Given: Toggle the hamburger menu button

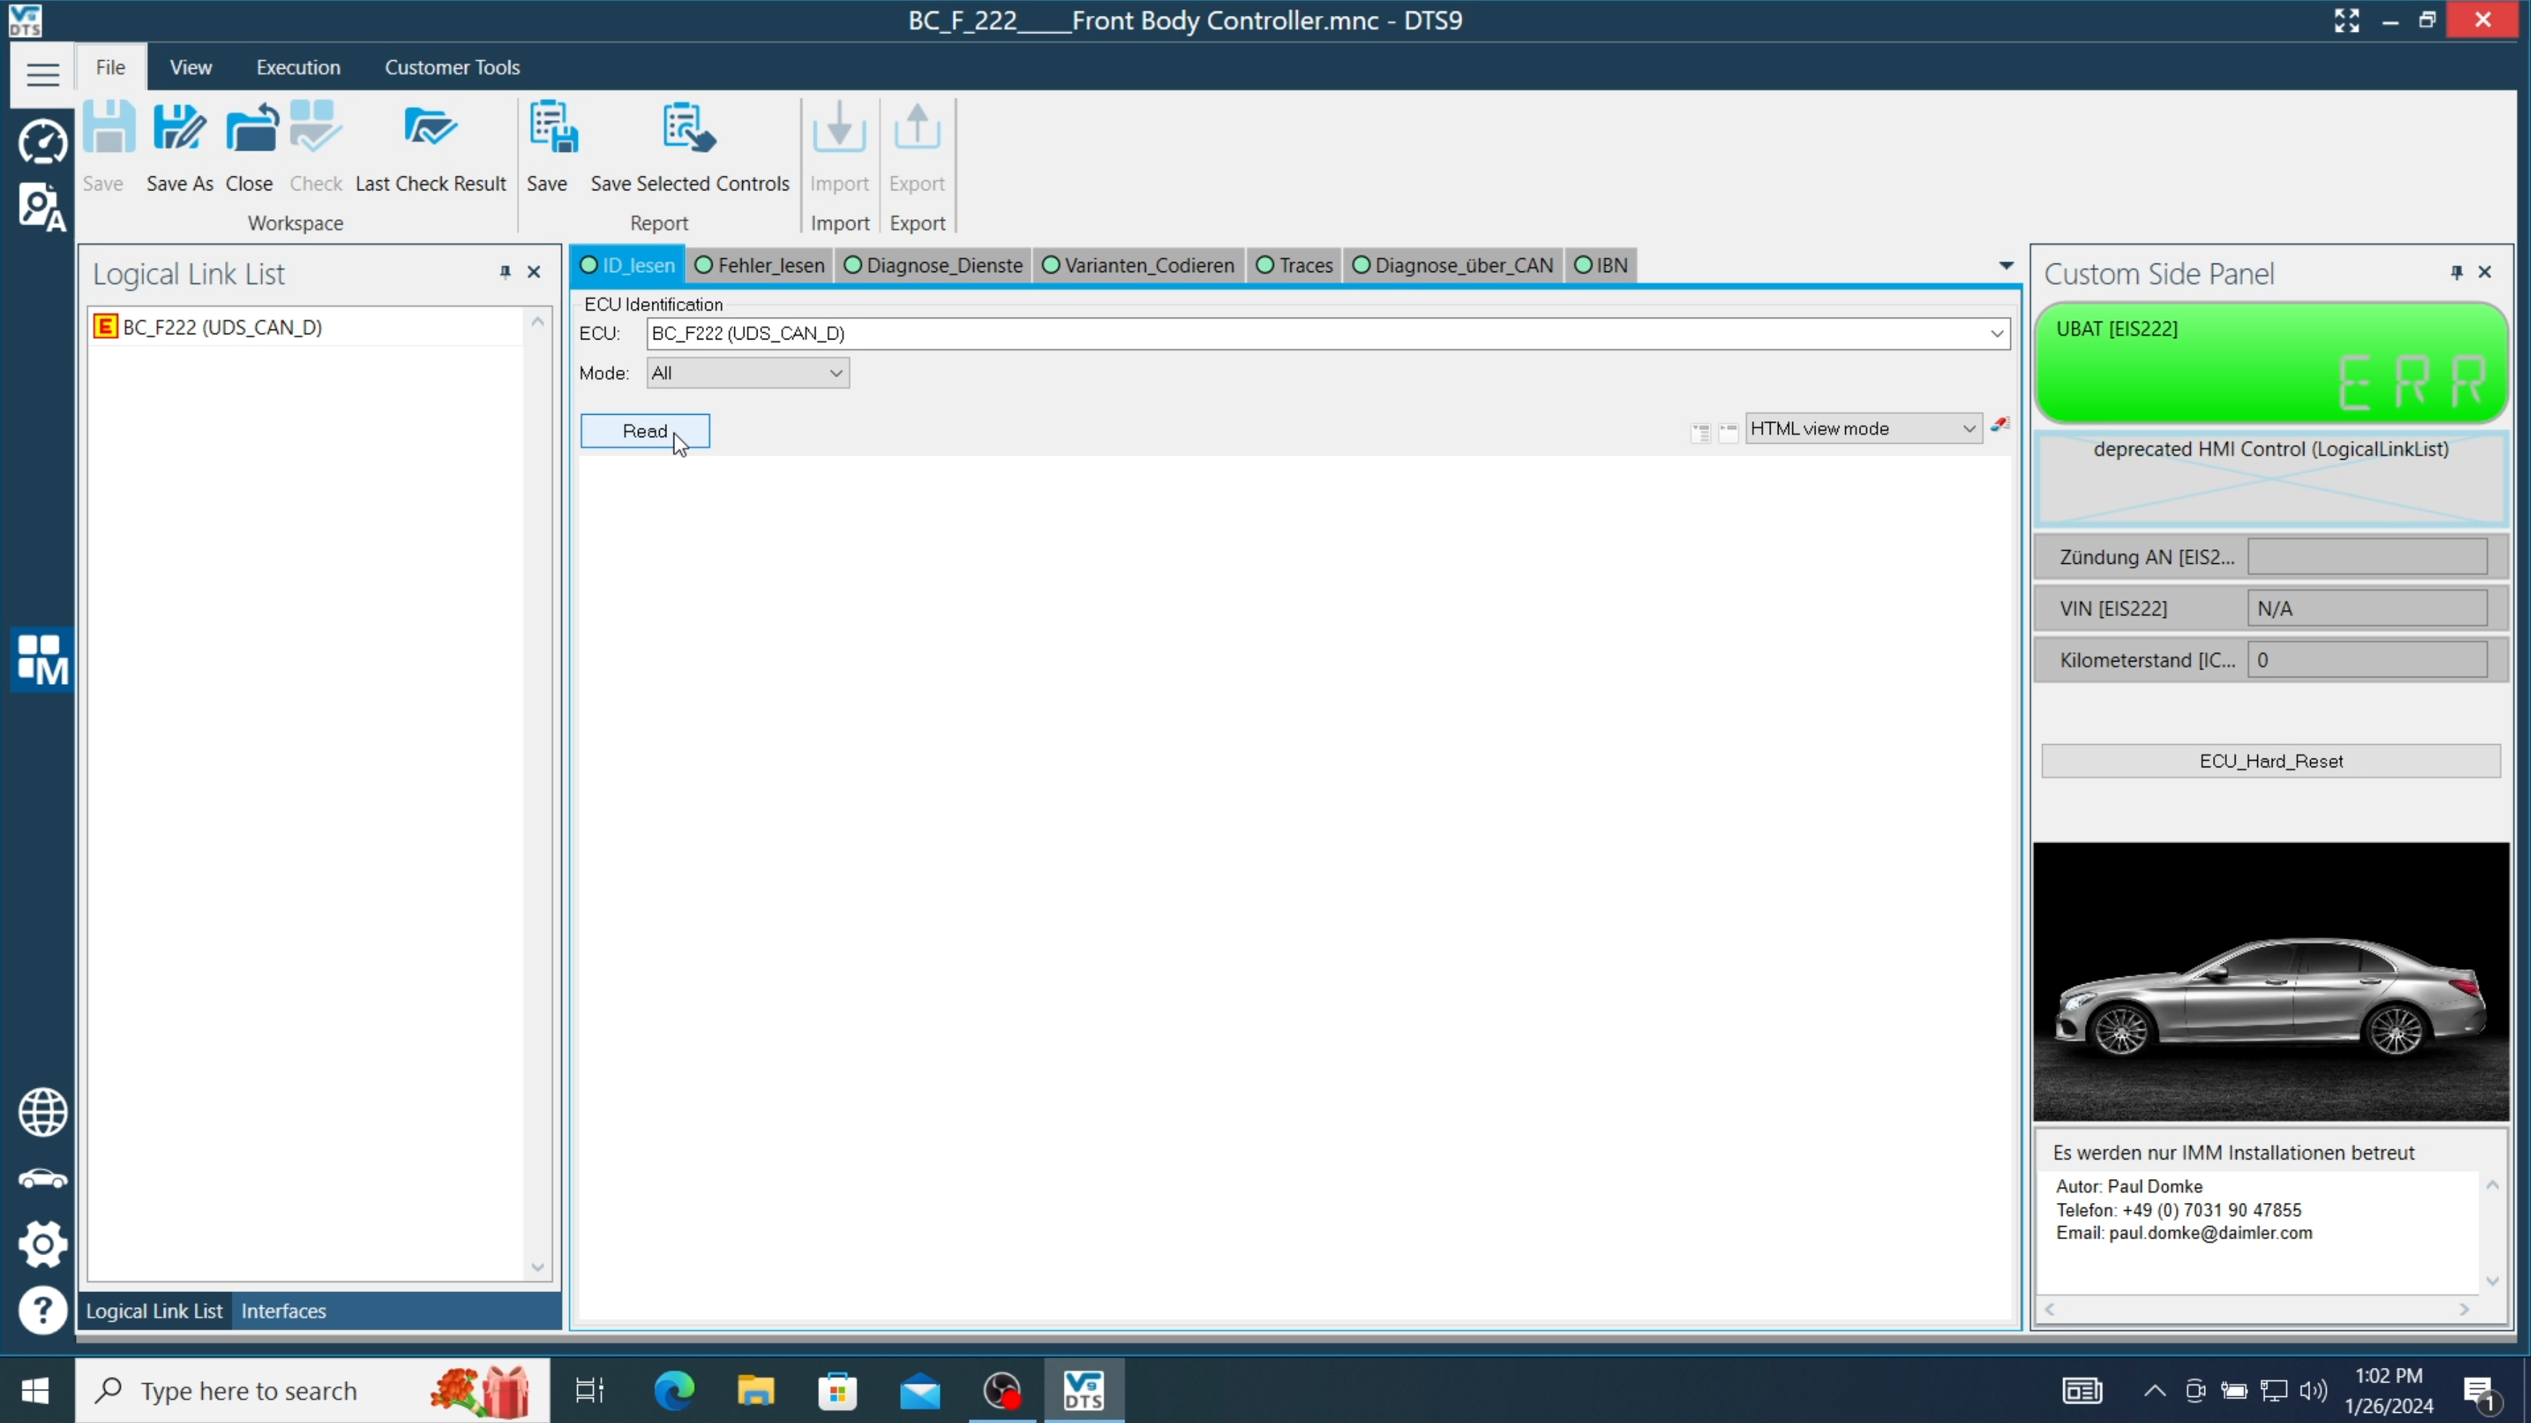Looking at the screenshot, I should point(42,74).
